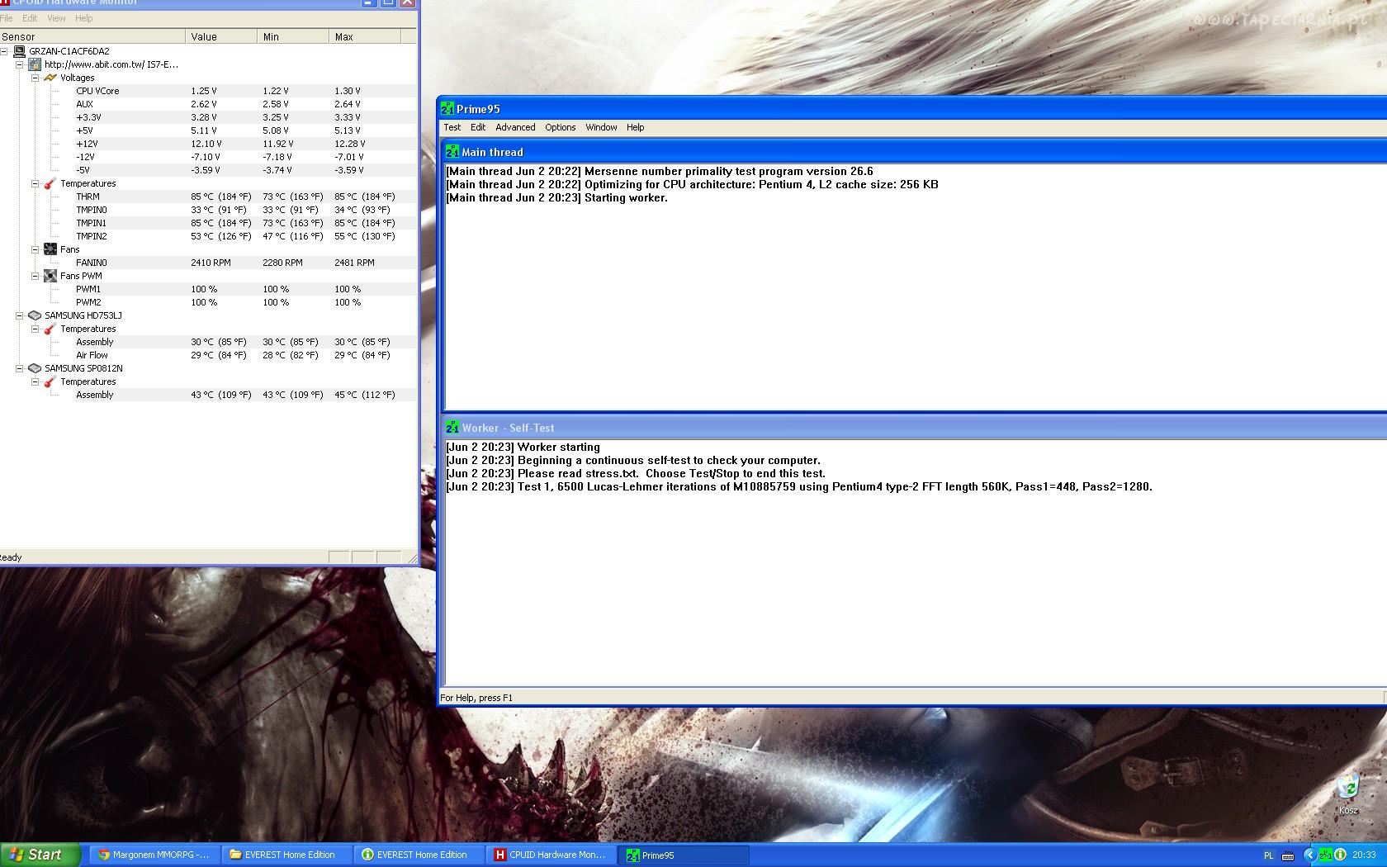Switch to CPUID Hardware Monitor taskbar button
The image size is (1387, 867).
(x=551, y=855)
